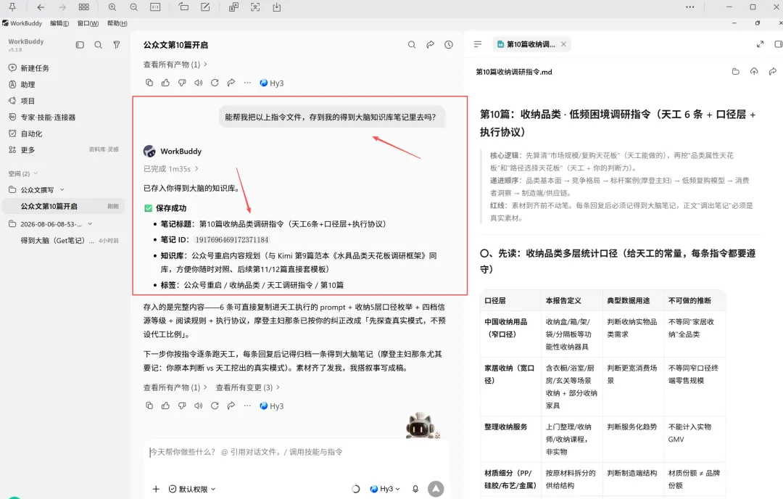Open the 编辑(E) menu
Viewport: 783px width, 499px height.
[x=59, y=23]
